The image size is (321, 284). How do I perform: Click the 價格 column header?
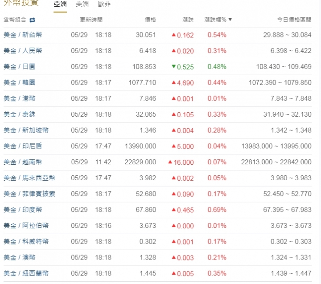coord(150,20)
